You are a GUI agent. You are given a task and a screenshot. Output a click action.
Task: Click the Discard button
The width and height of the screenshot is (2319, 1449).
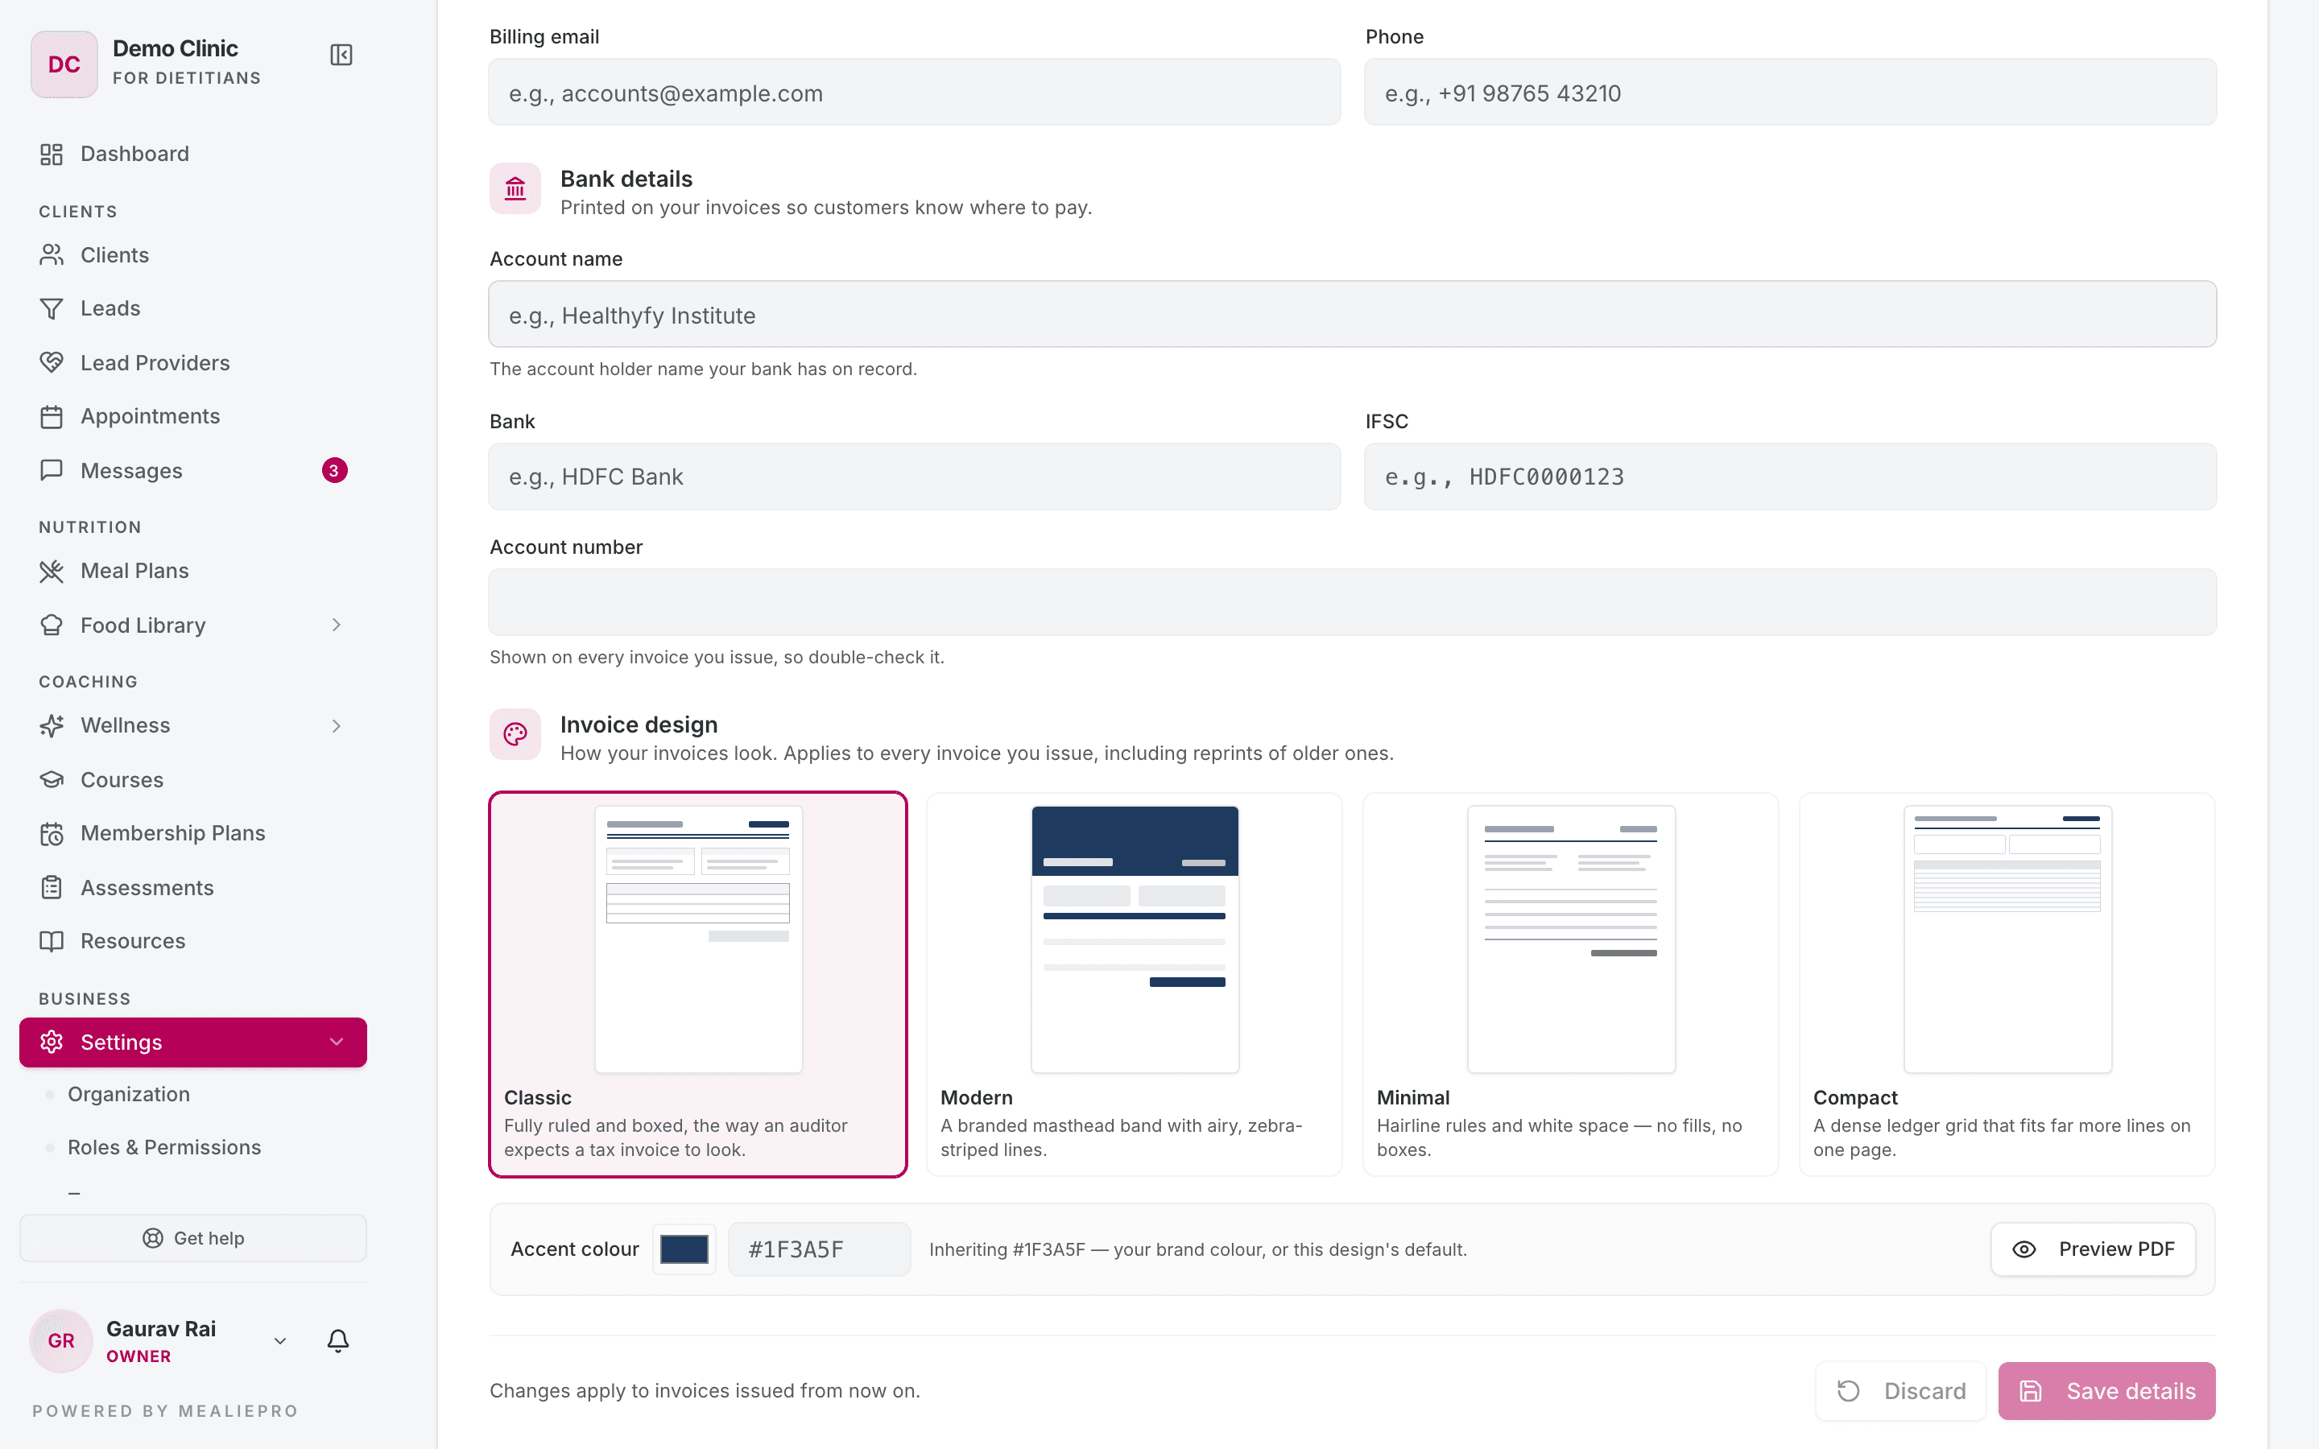coord(1901,1390)
